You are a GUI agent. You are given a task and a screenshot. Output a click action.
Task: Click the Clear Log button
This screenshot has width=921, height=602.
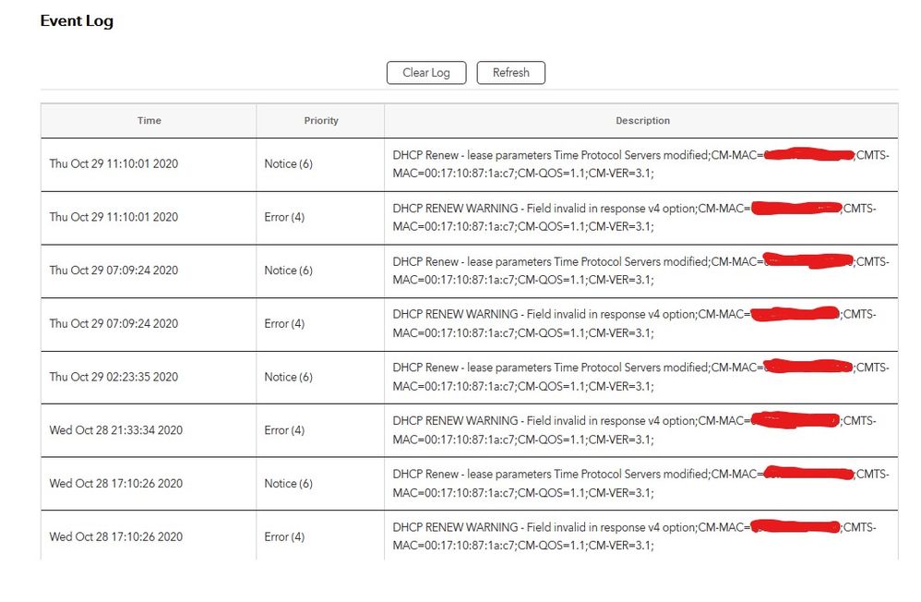coord(426,73)
